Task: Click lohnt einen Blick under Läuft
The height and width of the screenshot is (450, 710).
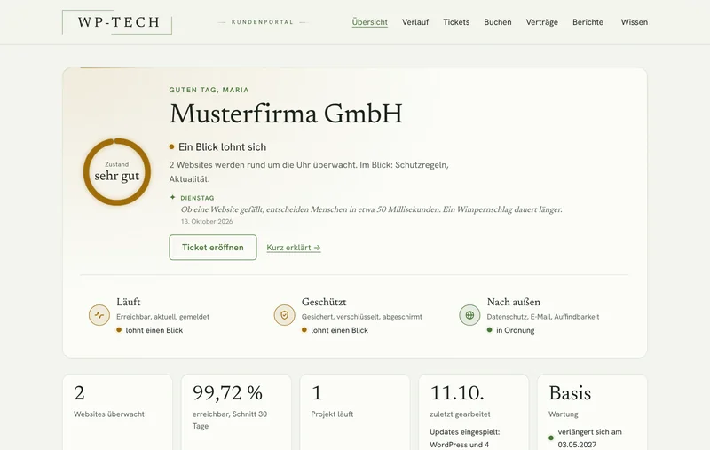Action: click(149, 330)
